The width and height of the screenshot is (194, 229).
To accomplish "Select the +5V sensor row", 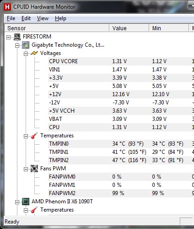I will pos(121,86).
